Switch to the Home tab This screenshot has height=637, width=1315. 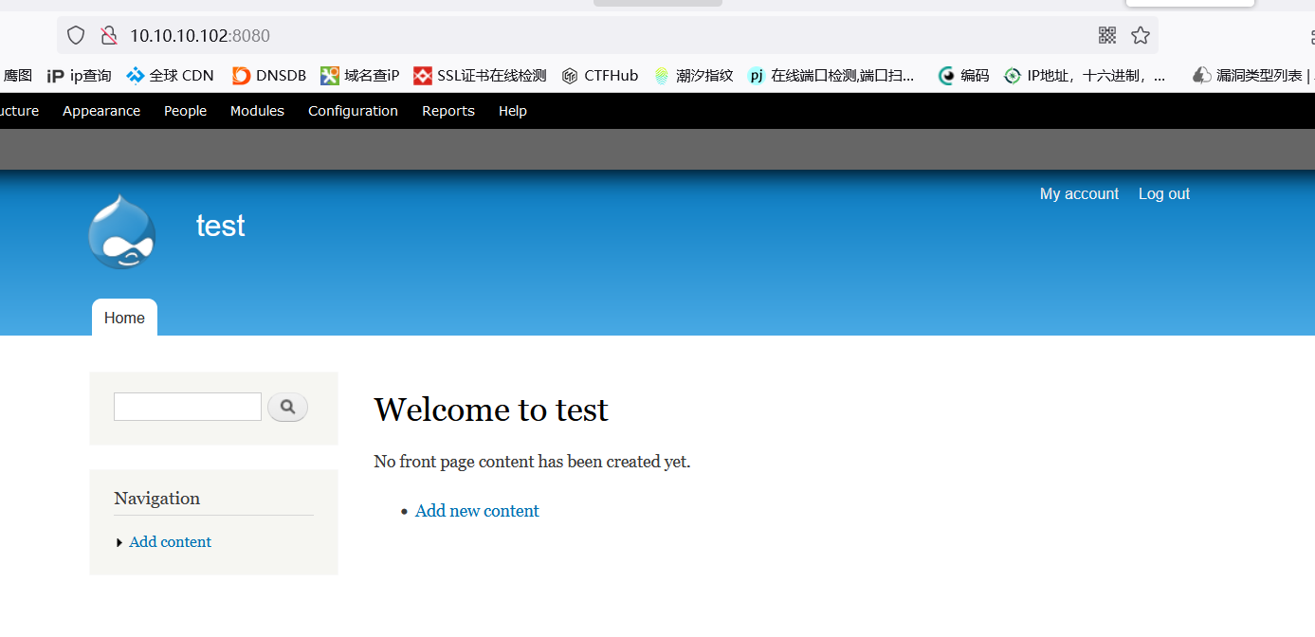tap(124, 317)
